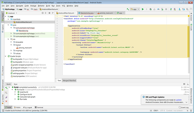Toggle view icon below Build panel hammer
Image resolution: width=194 pixels, height=113 pixels.
pyautogui.click(x=6, y=93)
